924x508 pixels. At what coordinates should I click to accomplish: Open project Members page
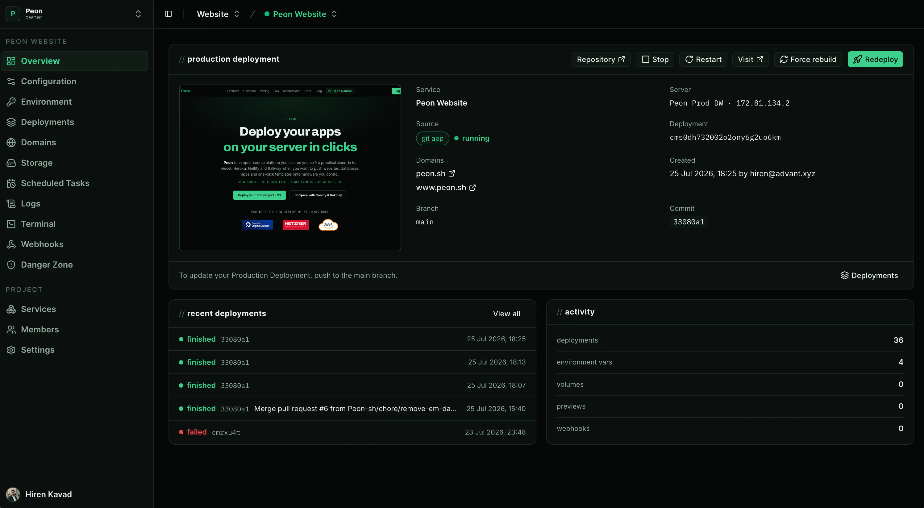coord(74,330)
